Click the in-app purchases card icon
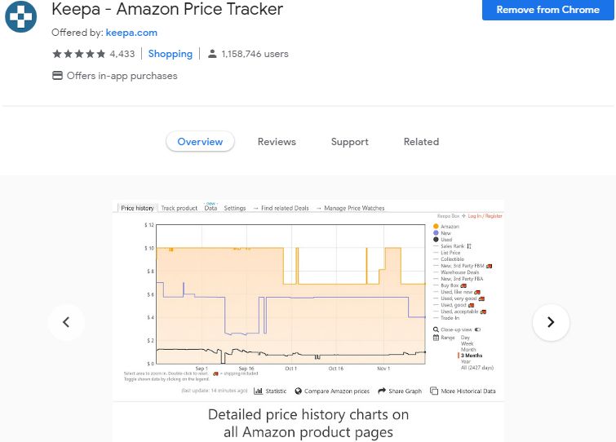Screen dimensions: 616x442 [57, 76]
